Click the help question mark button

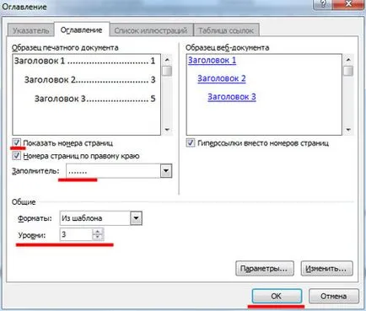(x=324, y=4)
